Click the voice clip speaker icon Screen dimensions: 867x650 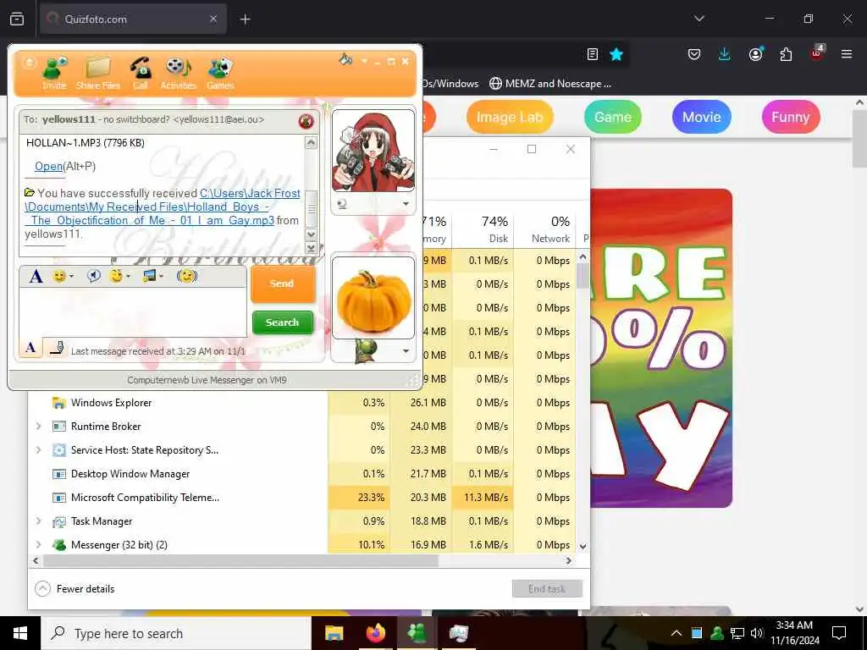(93, 275)
